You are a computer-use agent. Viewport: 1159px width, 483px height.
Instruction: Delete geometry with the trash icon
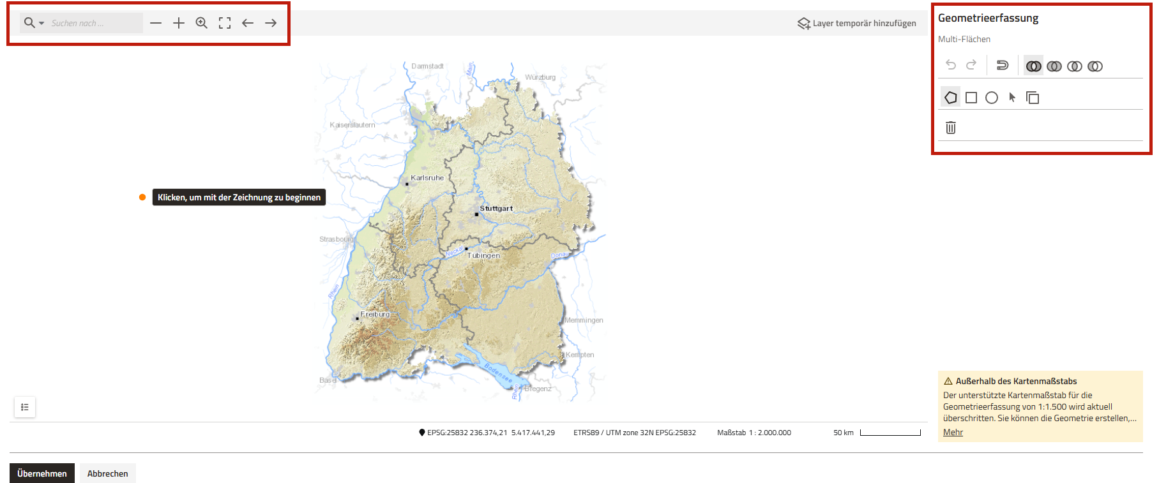pos(950,128)
